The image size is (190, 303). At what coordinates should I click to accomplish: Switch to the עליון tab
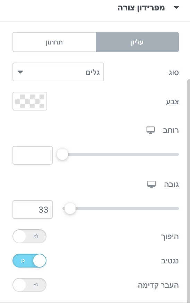click(x=137, y=42)
